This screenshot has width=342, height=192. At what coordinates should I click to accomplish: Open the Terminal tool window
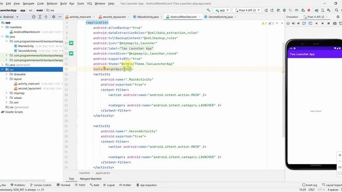click(x=63, y=185)
